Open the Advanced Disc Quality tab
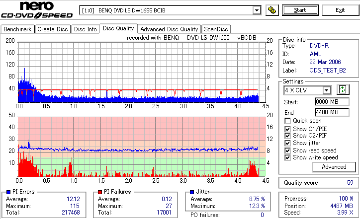 tap(169, 29)
